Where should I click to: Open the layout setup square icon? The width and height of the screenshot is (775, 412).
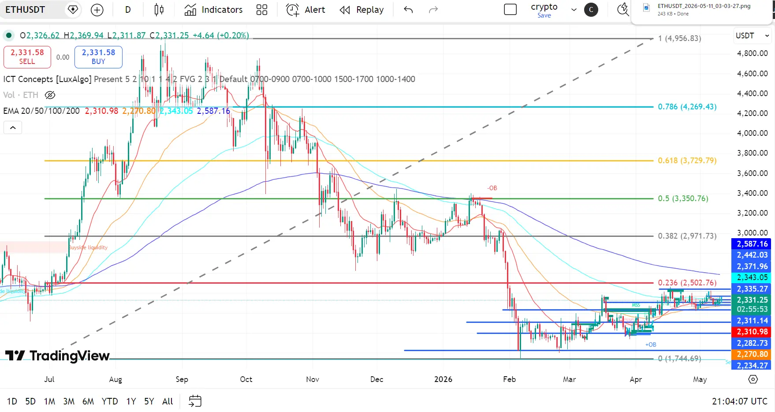coord(510,10)
